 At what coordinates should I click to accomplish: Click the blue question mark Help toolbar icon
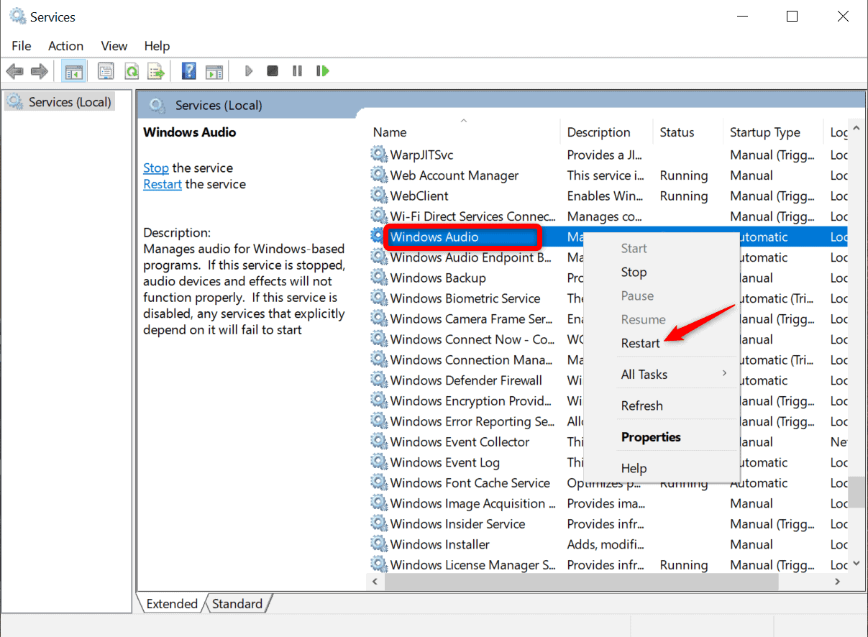(x=189, y=71)
